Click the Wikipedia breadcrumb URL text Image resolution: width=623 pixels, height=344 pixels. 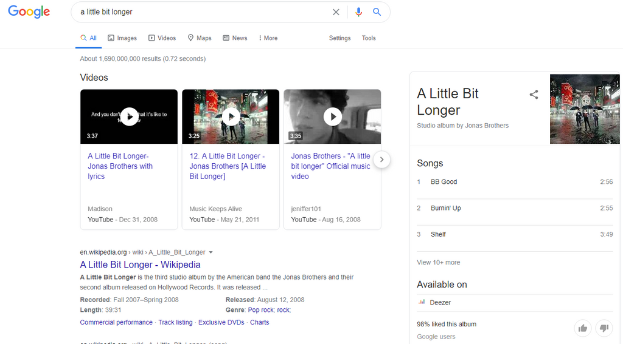tap(142, 252)
